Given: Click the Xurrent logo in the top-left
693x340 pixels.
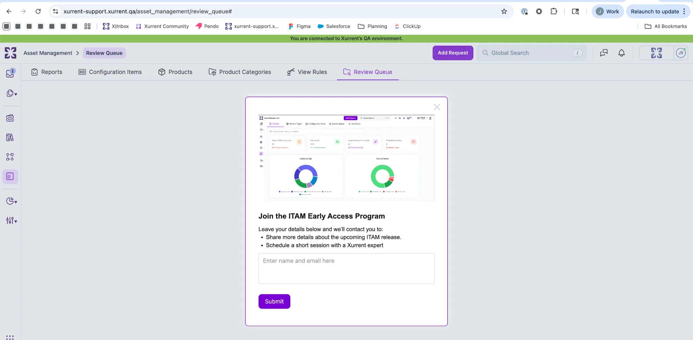Looking at the screenshot, I should tap(10, 53).
